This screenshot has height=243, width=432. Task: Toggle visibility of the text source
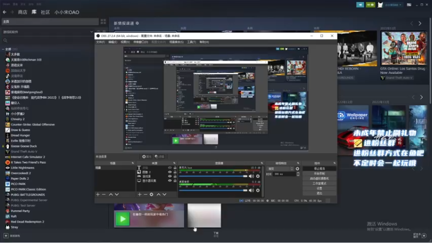170,167
